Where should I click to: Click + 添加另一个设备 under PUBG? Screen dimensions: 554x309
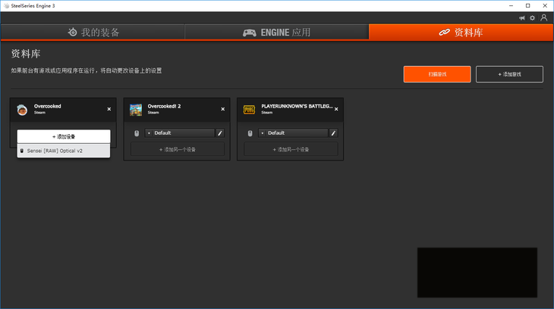291,149
